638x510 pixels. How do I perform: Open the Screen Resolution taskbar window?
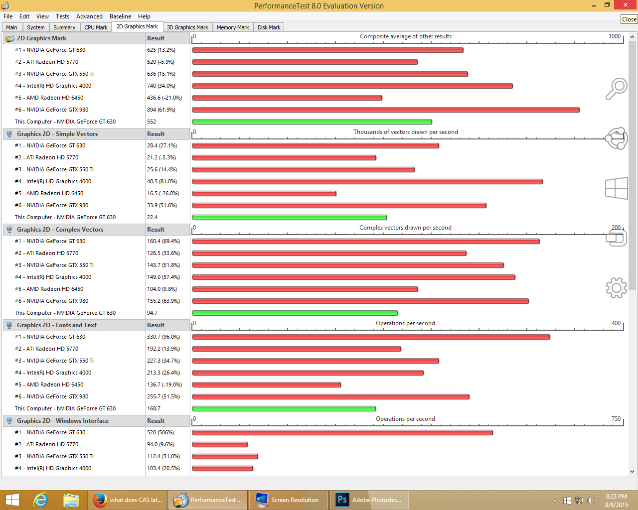(x=289, y=500)
